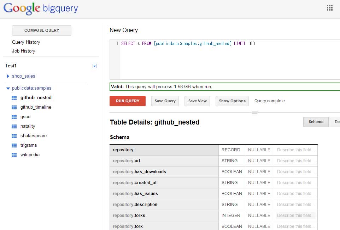Screen dimensions: 340x230
Task: Click the shakespeare table icon
Action: point(14,136)
